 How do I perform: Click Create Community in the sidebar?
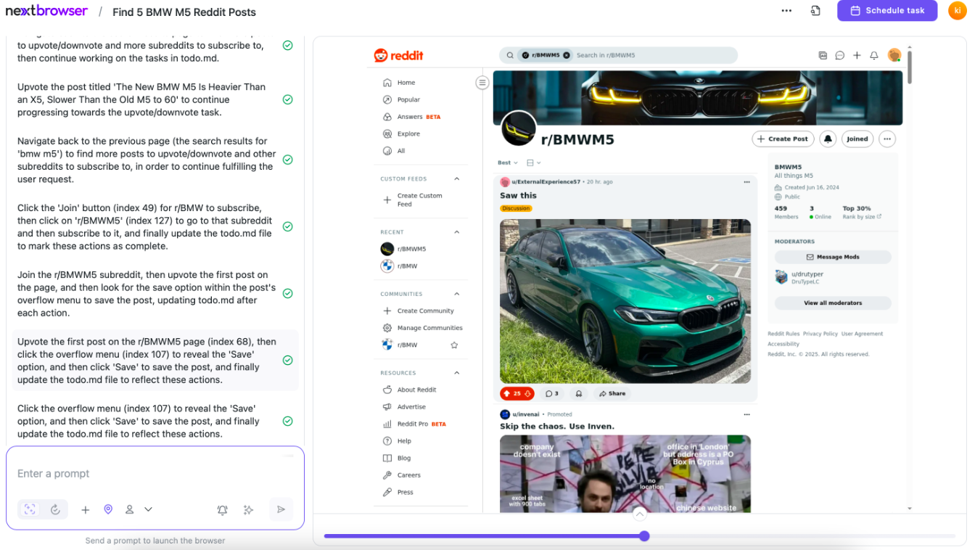point(424,311)
